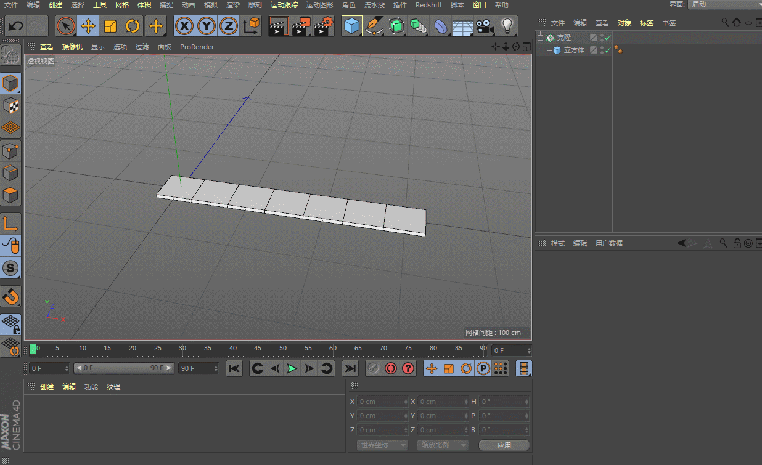
Task: Add a Camera object from toolbar
Action: 485,26
